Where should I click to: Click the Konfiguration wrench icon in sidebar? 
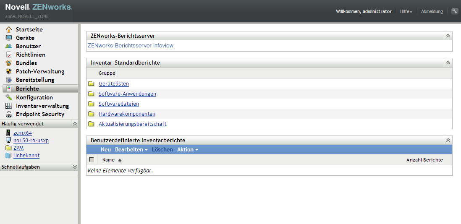tap(8, 97)
